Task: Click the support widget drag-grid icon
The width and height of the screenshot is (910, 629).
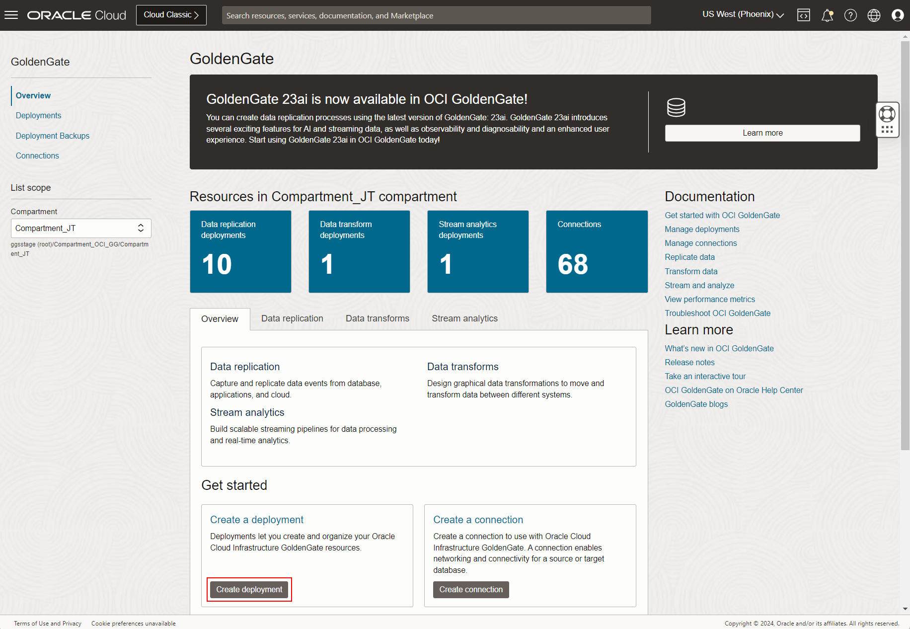Action: [x=887, y=130]
